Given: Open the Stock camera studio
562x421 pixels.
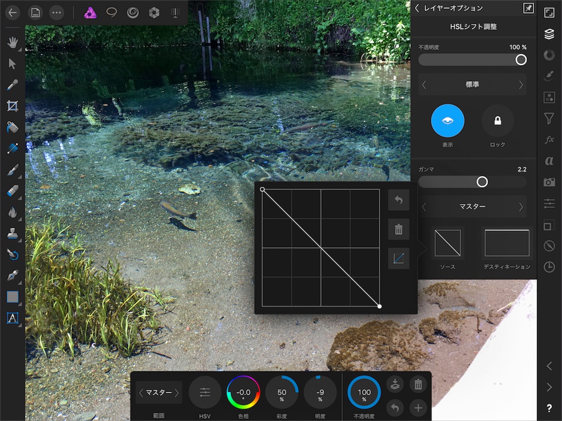Looking at the screenshot, I should coord(549,182).
